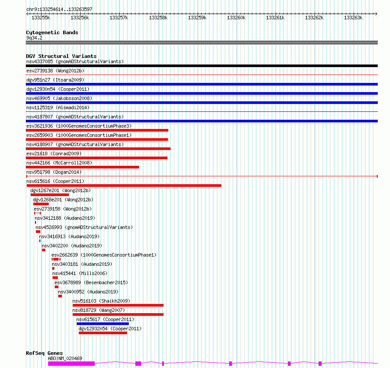The width and height of the screenshot is (390, 368).
Task: Select the small red nsv3402200 block
Action: coord(43,250)
